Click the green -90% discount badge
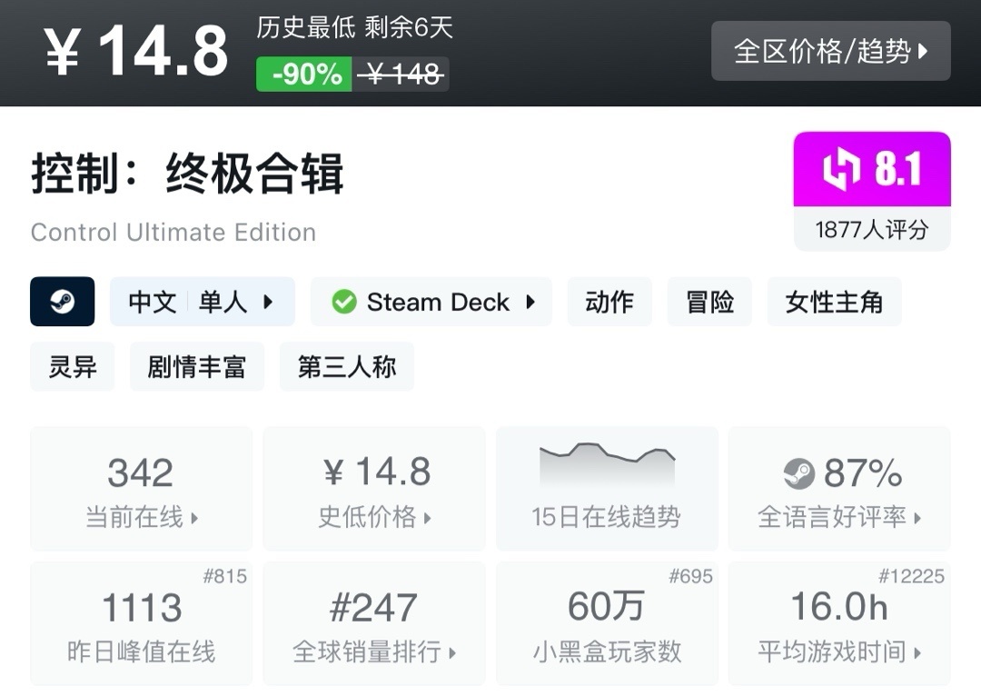This screenshot has height=696, width=981. click(x=304, y=75)
